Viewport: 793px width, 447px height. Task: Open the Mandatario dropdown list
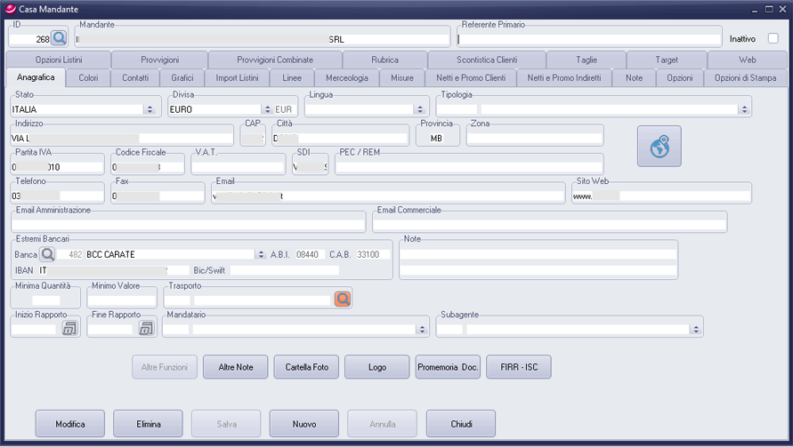point(421,330)
